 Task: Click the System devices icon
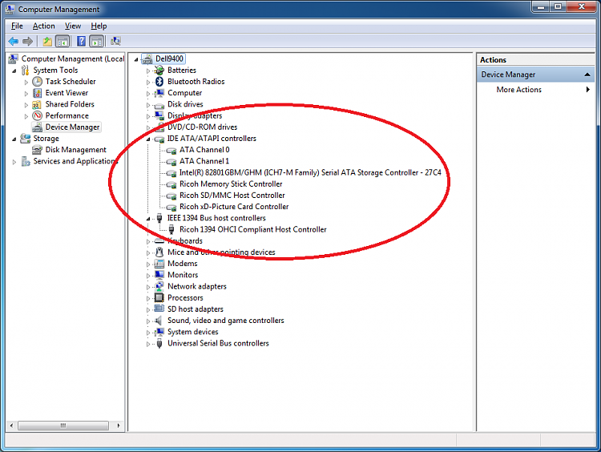pos(159,332)
